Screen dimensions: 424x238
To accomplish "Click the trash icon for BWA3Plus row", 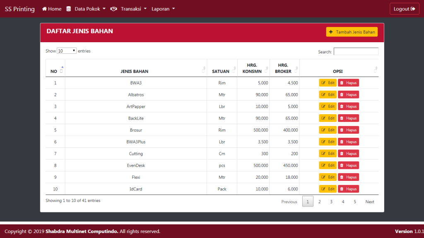I will tap(342, 142).
